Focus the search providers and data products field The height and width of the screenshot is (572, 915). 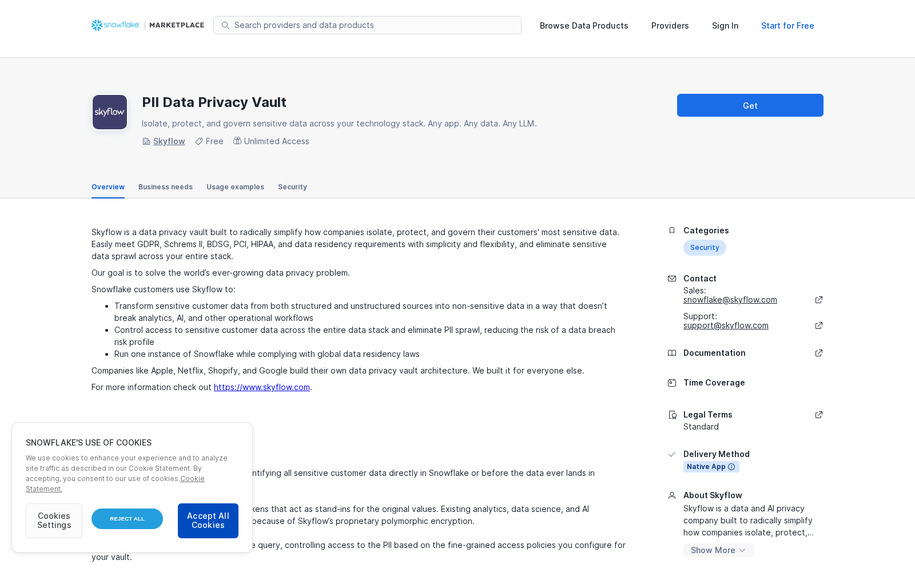tap(367, 25)
